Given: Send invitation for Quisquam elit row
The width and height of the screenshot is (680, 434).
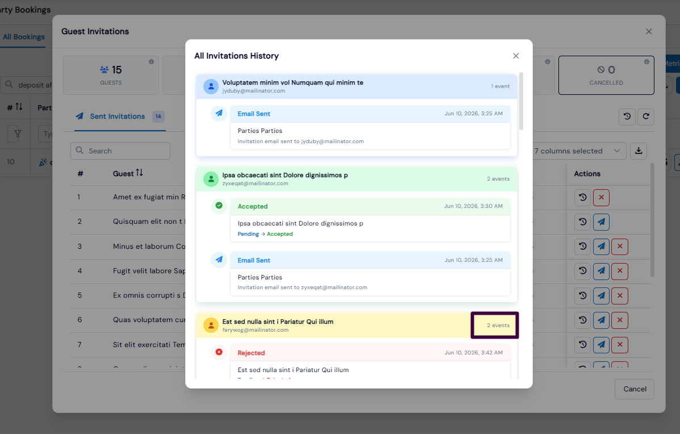Looking at the screenshot, I should point(601,222).
